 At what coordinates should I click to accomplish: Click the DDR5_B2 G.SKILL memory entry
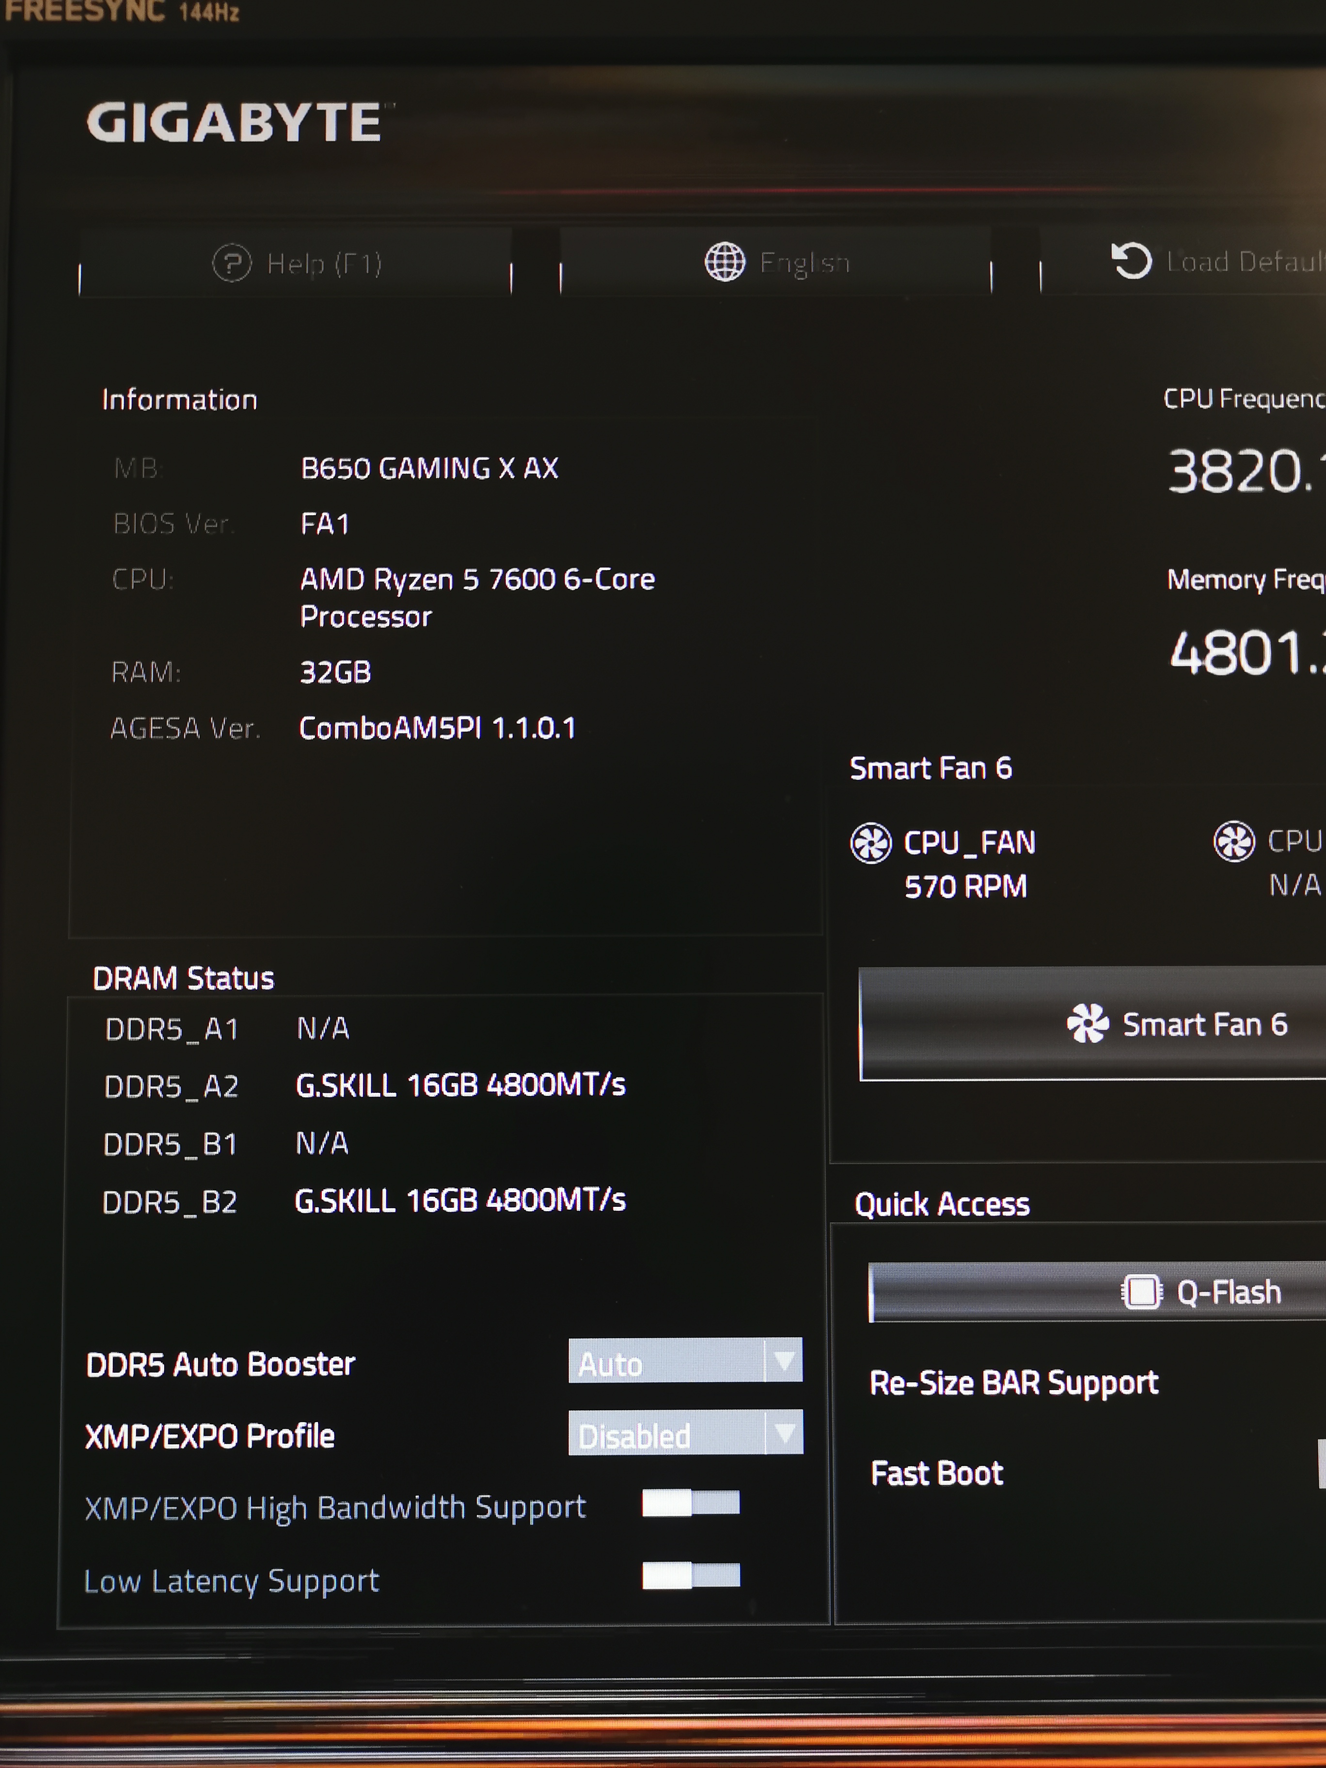[x=459, y=1200]
